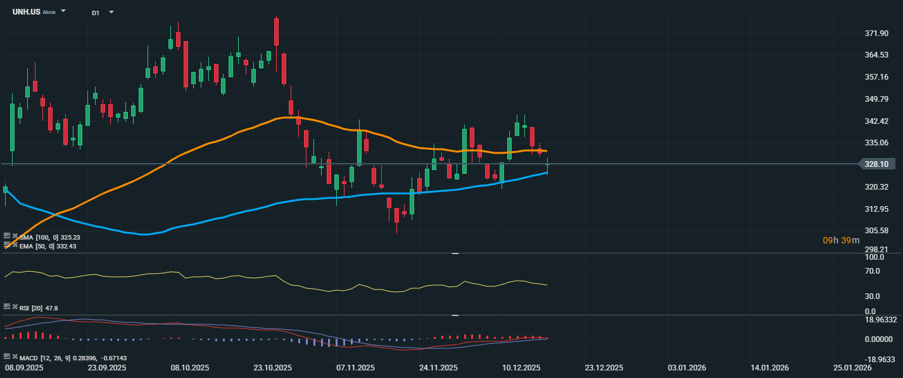Click the RSI [20] 47.8 label
Image resolution: width=903 pixels, height=378 pixels.
(x=39, y=308)
